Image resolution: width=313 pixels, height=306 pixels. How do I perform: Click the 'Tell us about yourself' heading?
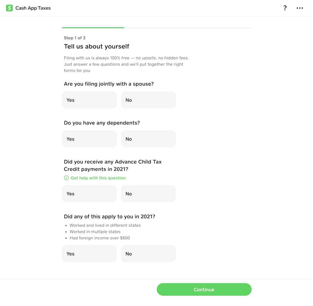pos(97,46)
